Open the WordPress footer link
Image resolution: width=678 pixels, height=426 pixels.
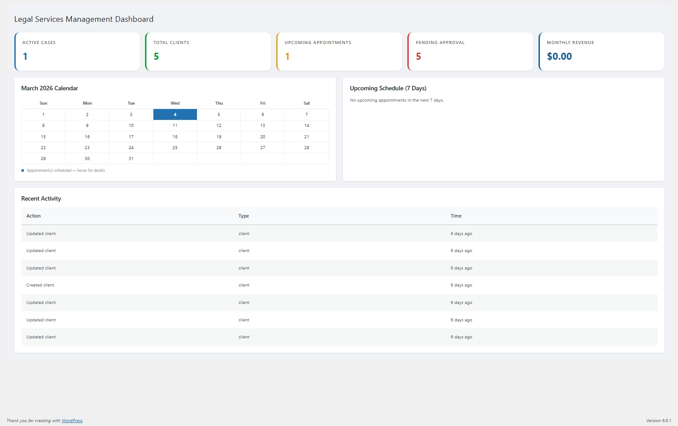click(x=72, y=421)
